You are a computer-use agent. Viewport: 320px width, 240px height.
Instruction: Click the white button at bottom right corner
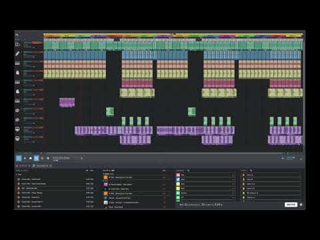pos(291,205)
